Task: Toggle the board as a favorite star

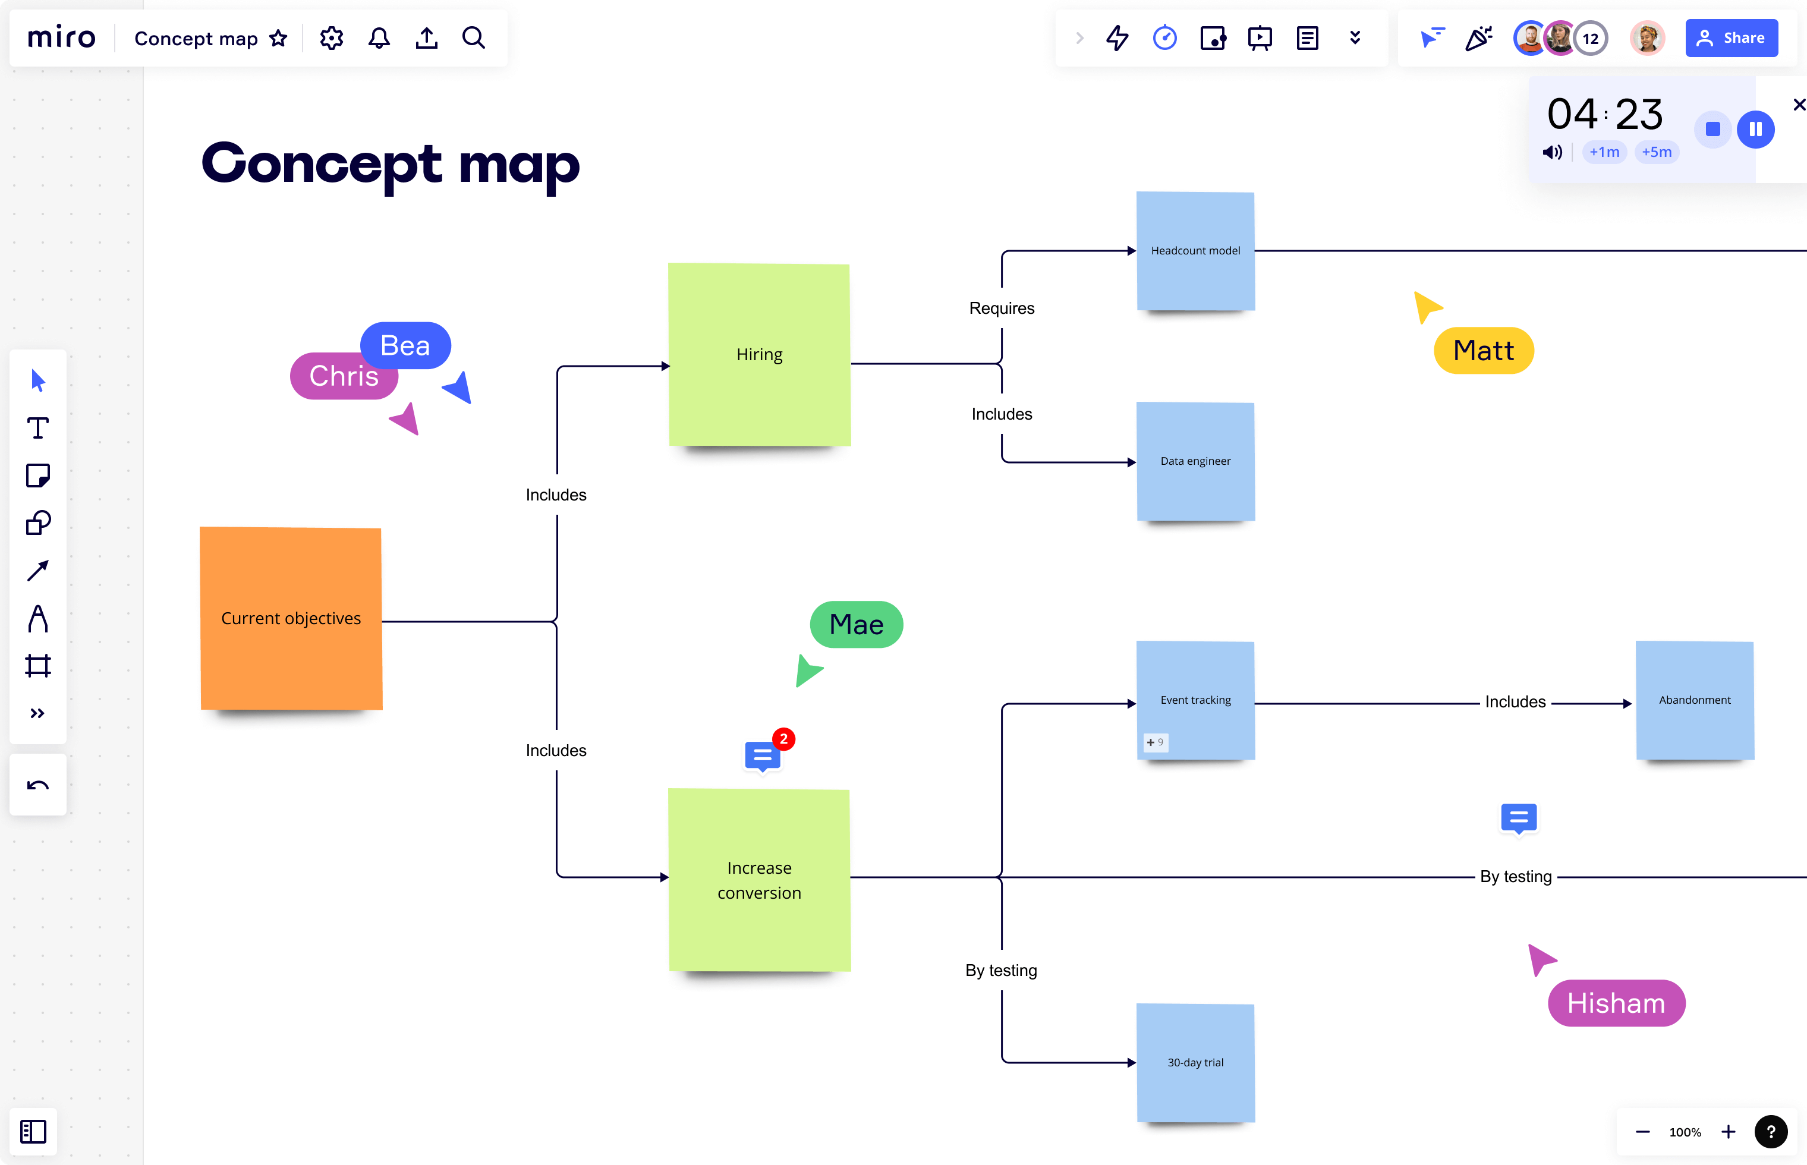Action: (x=278, y=38)
